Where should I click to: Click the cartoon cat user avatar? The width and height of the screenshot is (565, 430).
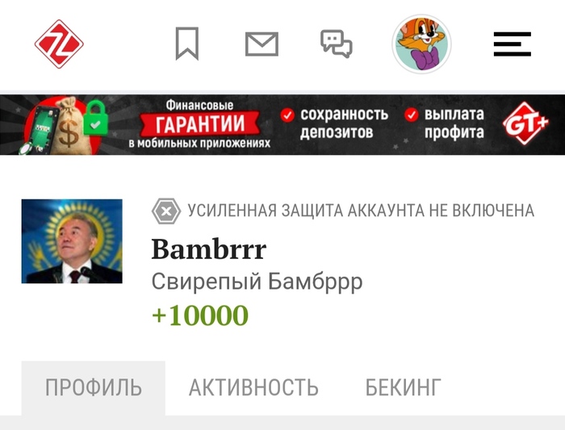[421, 44]
